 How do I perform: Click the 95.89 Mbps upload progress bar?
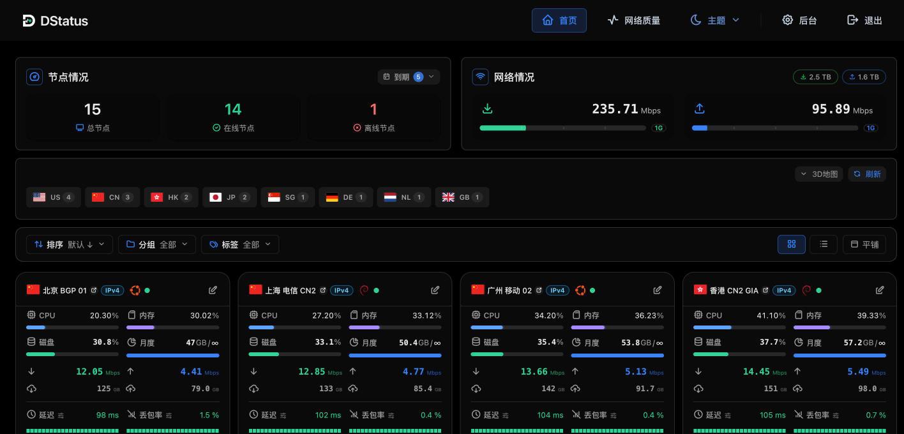tap(775, 128)
